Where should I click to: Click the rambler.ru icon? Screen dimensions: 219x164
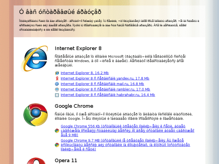[57, 89]
